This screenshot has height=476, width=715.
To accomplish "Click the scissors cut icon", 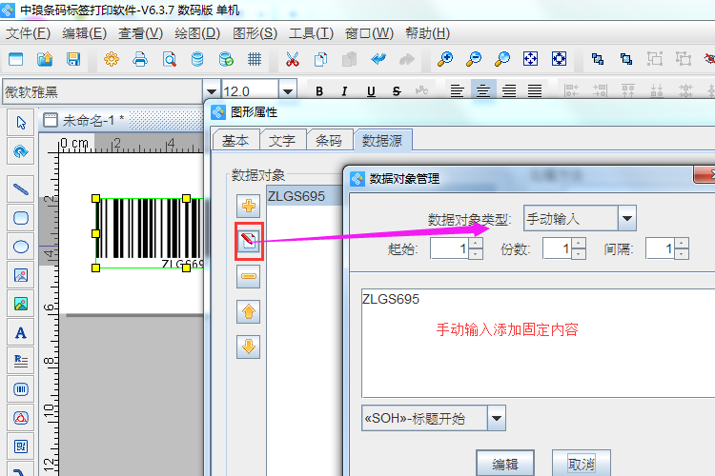I will coord(293,59).
